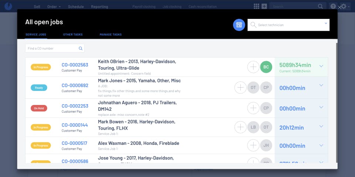This screenshot has height=177, width=355.
Task: Expand the CO-0000144 job row chevron
Action: click(321, 126)
